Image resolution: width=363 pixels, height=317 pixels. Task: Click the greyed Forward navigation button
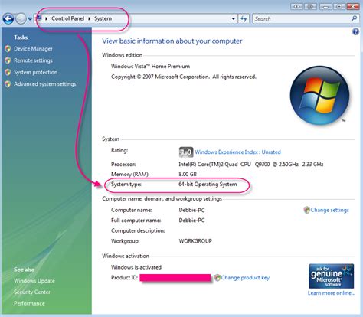tap(21, 19)
